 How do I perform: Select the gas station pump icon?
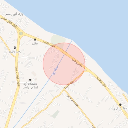[x=15, y=47]
